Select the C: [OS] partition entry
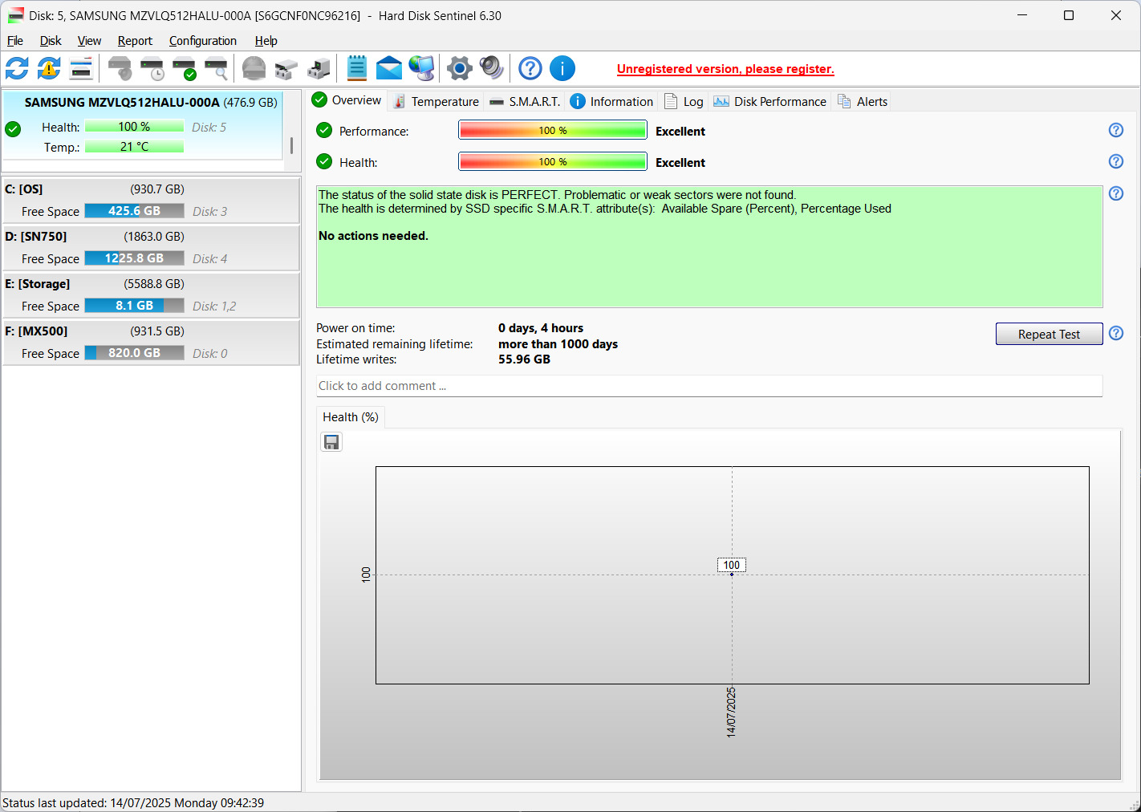This screenshot has height=812, width=1141. [x=151, y=201]
